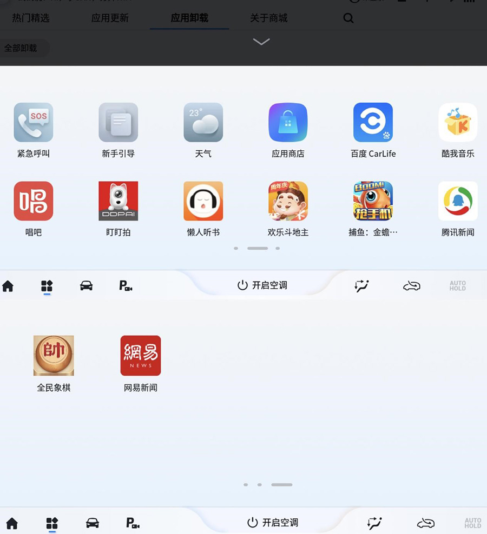Open the 欢乐斗地主 game

point(288,201)
